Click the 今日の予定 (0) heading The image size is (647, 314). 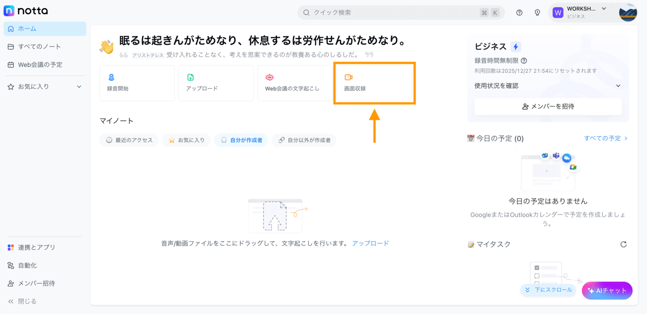pos(500,138)
